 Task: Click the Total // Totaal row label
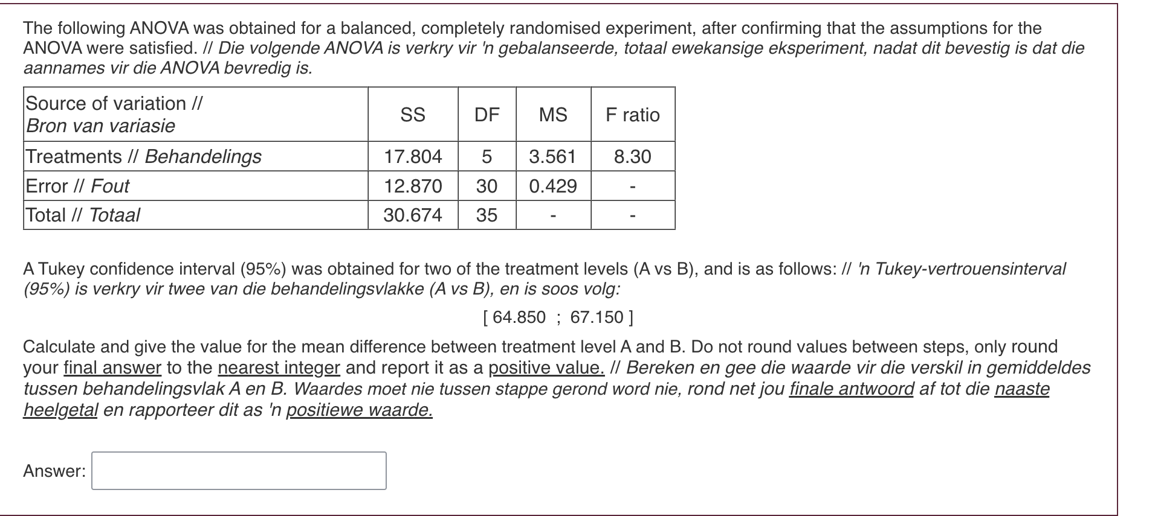82,215
